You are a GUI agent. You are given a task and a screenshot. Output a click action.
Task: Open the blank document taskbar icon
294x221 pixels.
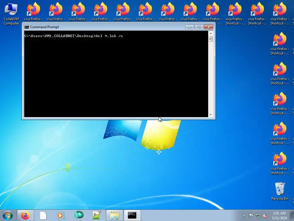[43, 215]
